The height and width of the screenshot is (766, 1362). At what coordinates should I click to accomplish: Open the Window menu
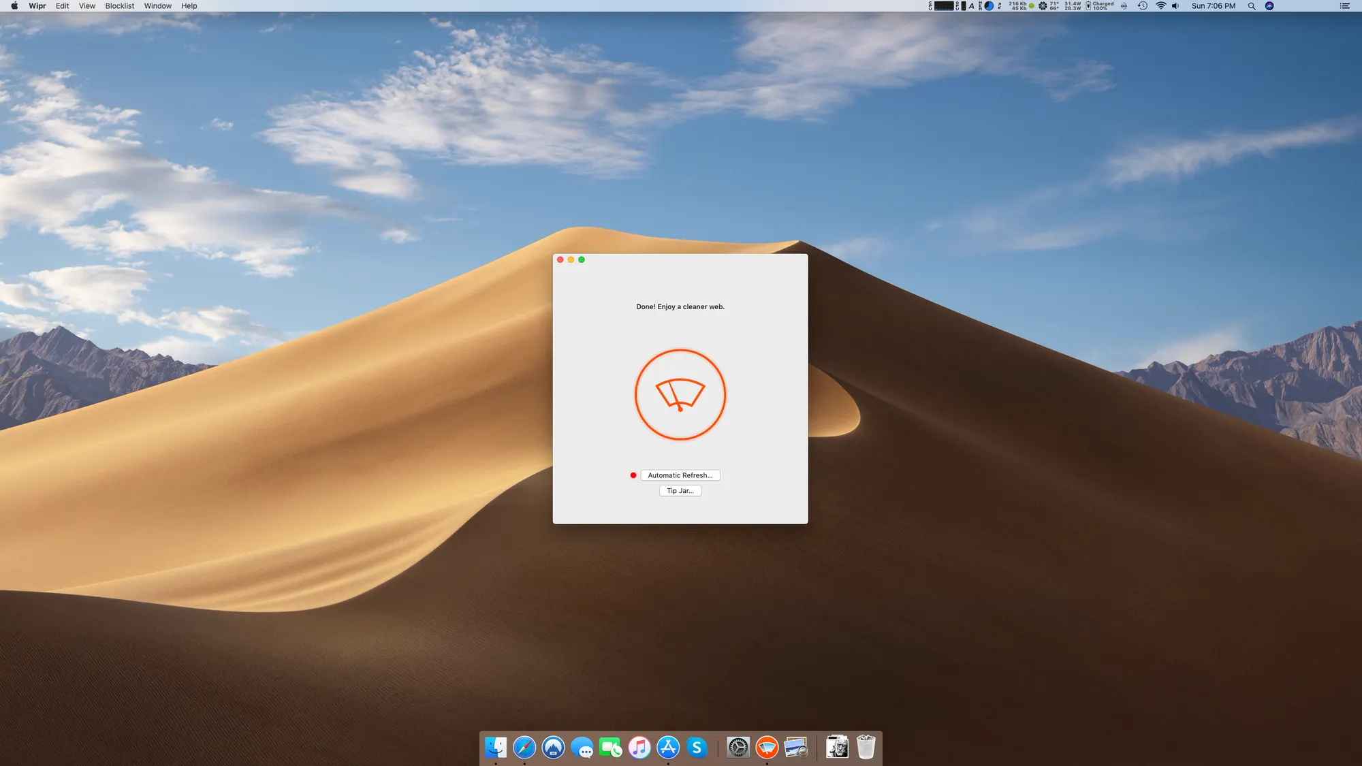[157, 6]
